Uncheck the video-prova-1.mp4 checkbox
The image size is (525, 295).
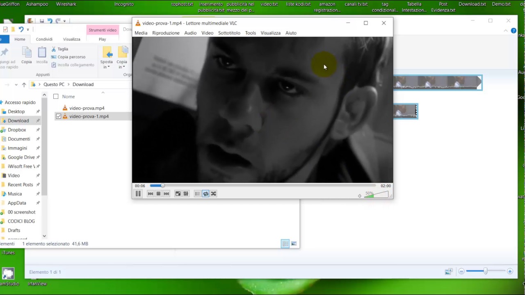click(59, 116)
